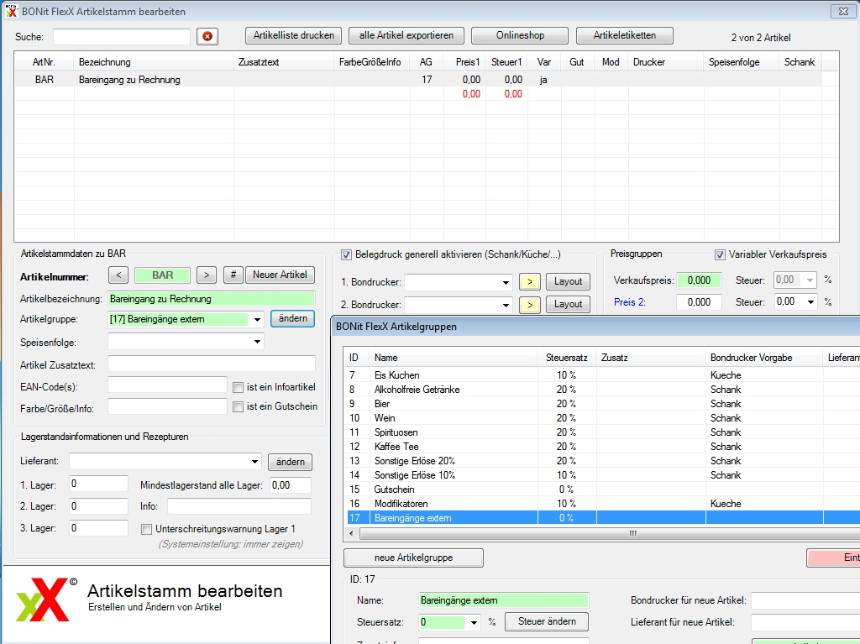Click the yellow arrow beside 2. Bondrucker
The height and width of the screenshot is (644, 860).
(529, 305)
